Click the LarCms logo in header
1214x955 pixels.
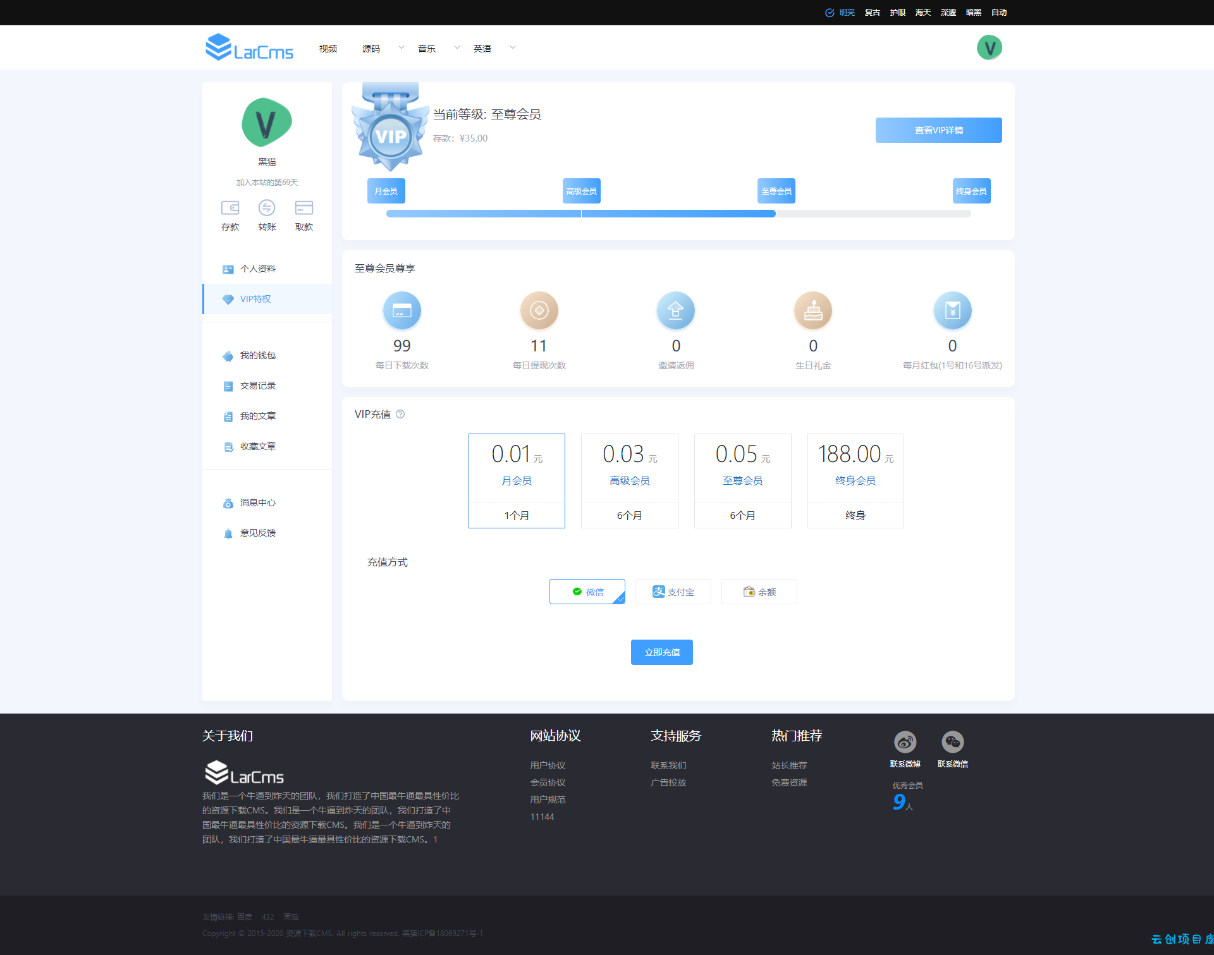point(249,47)
